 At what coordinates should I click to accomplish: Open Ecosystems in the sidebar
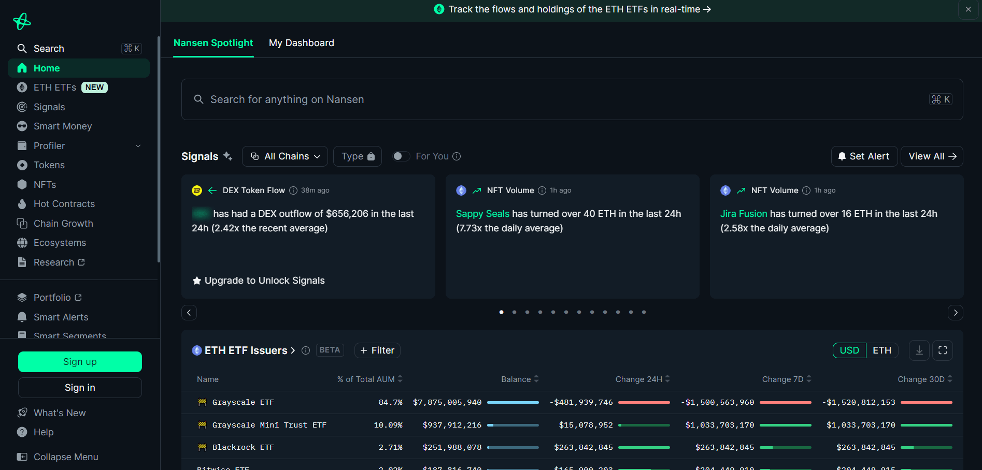coord(79,243)
